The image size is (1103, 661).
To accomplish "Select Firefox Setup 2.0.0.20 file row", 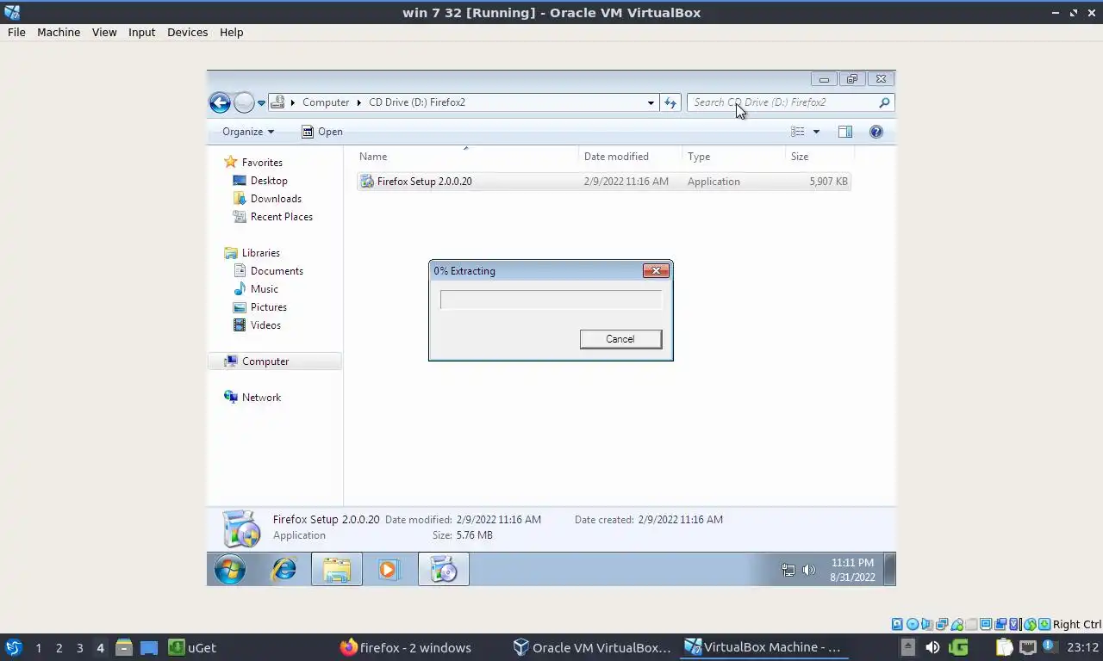I will tap(603, 182).
